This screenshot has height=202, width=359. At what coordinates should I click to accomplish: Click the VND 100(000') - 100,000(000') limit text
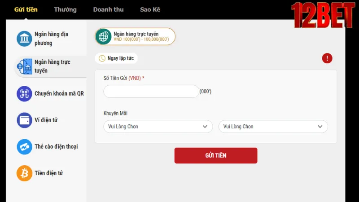[141, 40]
